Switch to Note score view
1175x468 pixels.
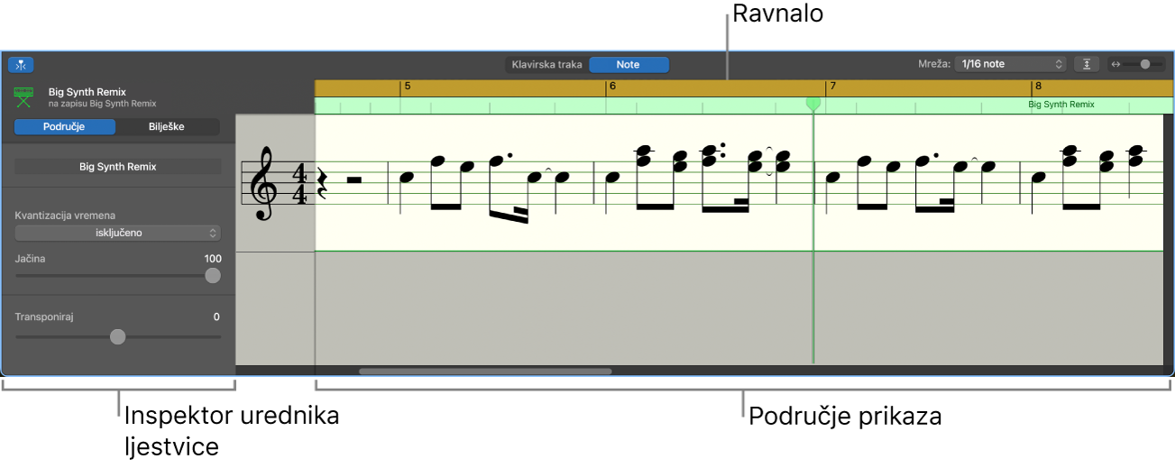(629, 65)
